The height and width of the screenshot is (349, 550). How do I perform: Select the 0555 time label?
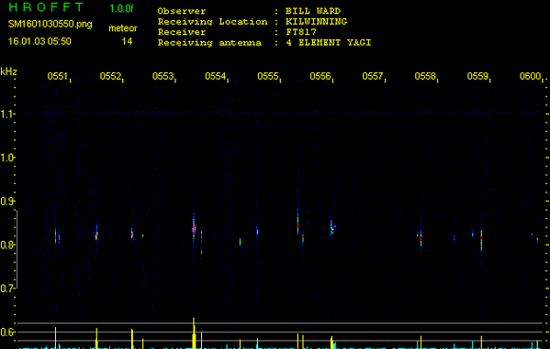pos(268,76)
